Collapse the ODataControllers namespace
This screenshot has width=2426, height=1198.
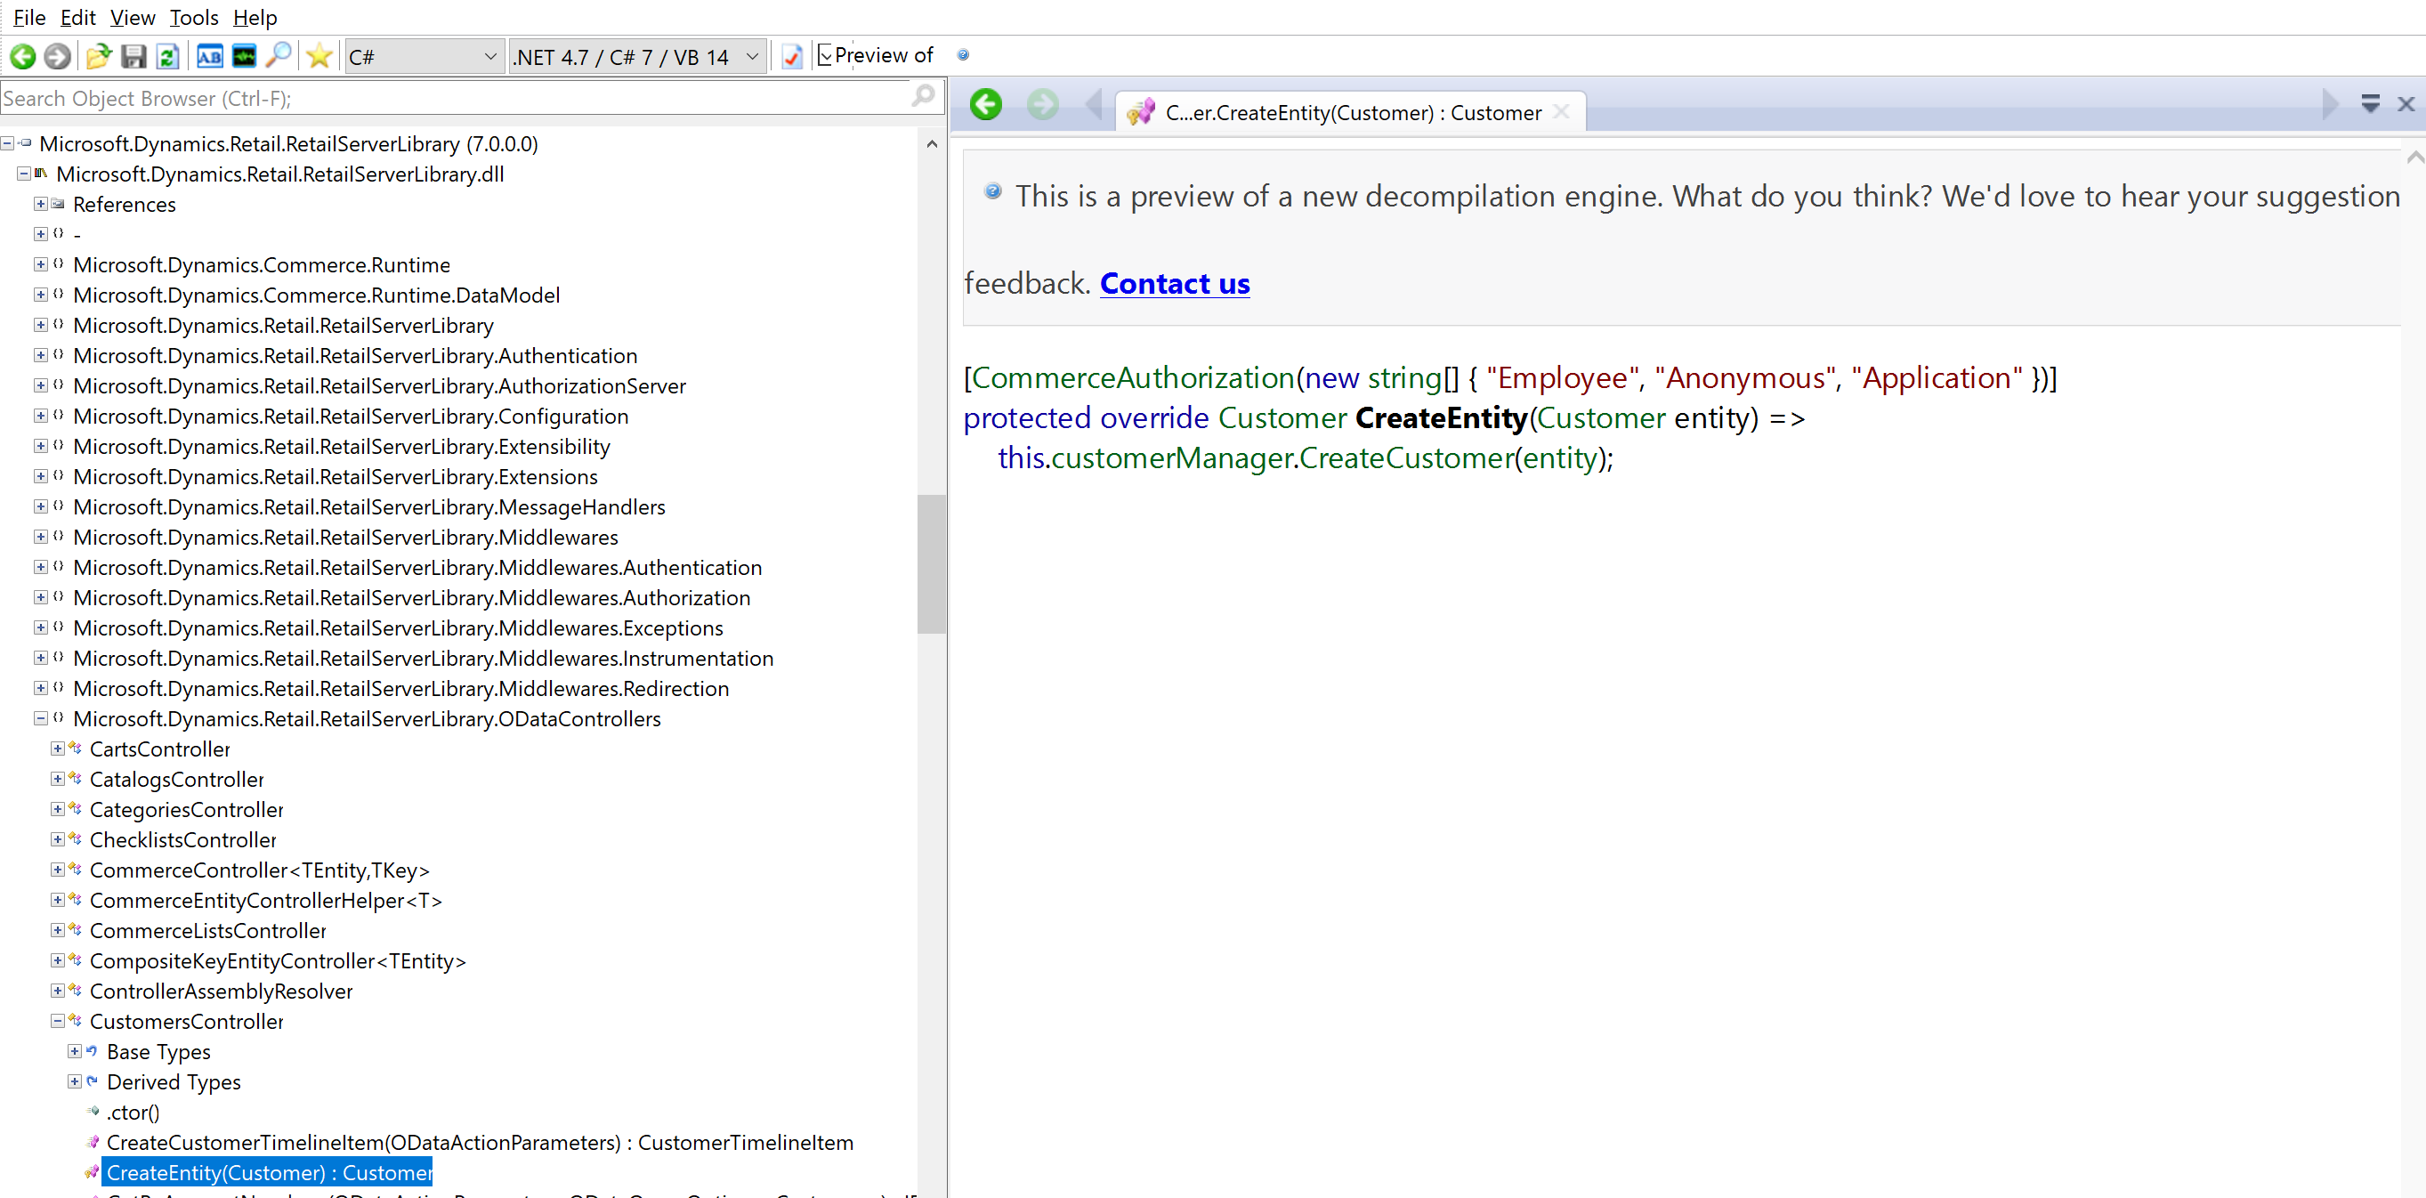click(41, 718)
